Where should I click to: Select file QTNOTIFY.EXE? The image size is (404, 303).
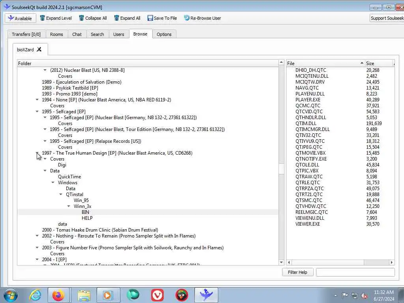coord(311,159)
